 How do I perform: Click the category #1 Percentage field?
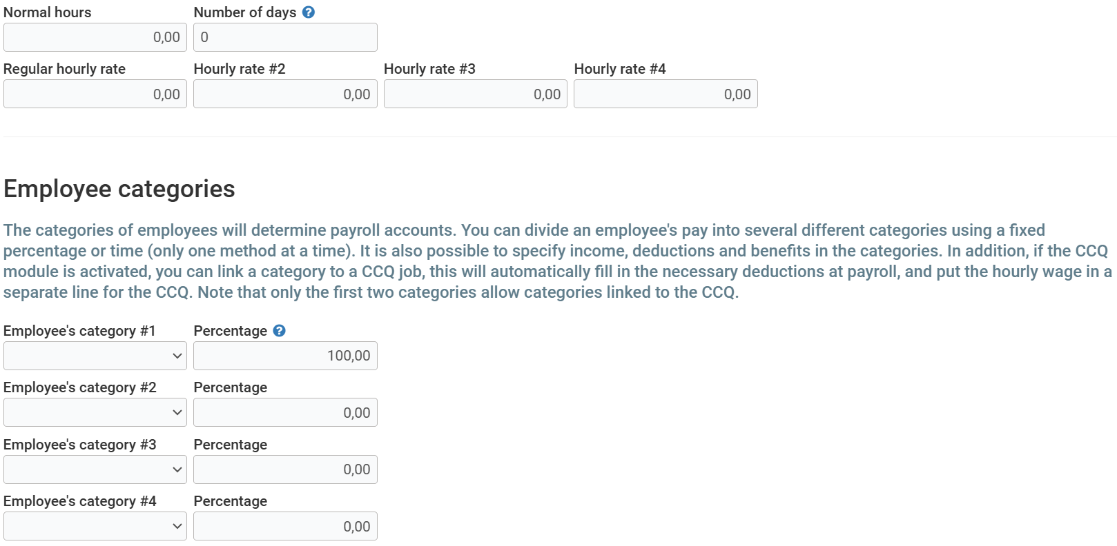click(285, 356)
